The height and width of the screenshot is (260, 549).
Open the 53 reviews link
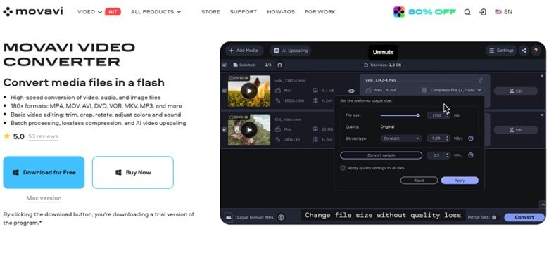coord(43,136)
